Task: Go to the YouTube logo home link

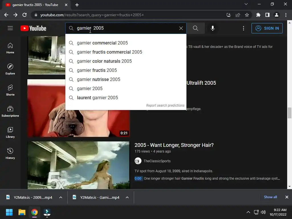Action: pyautogui.click(x=33, y=28)
